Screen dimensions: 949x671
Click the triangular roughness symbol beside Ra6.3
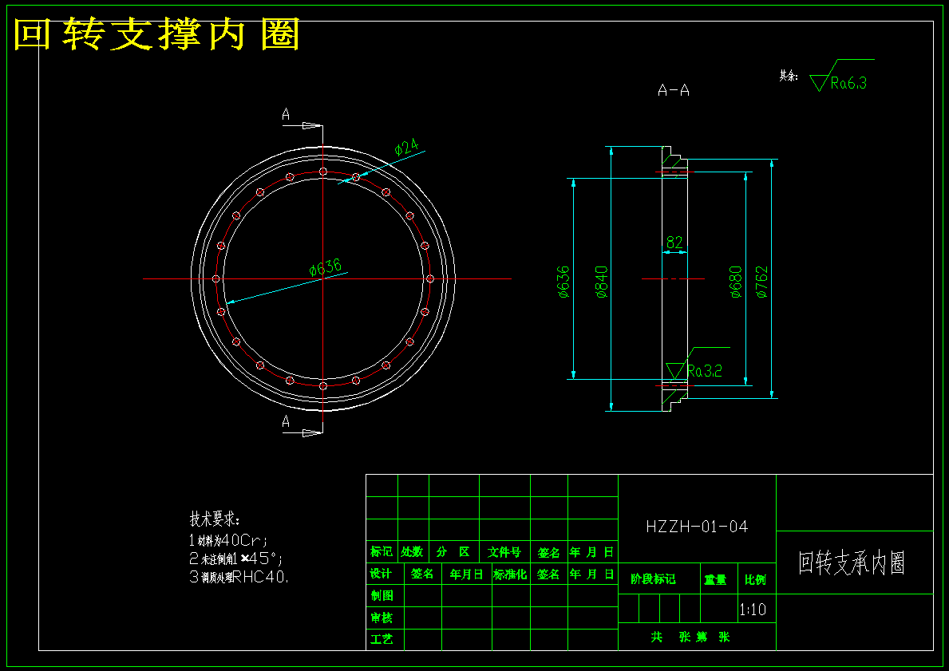coord(820,81)
